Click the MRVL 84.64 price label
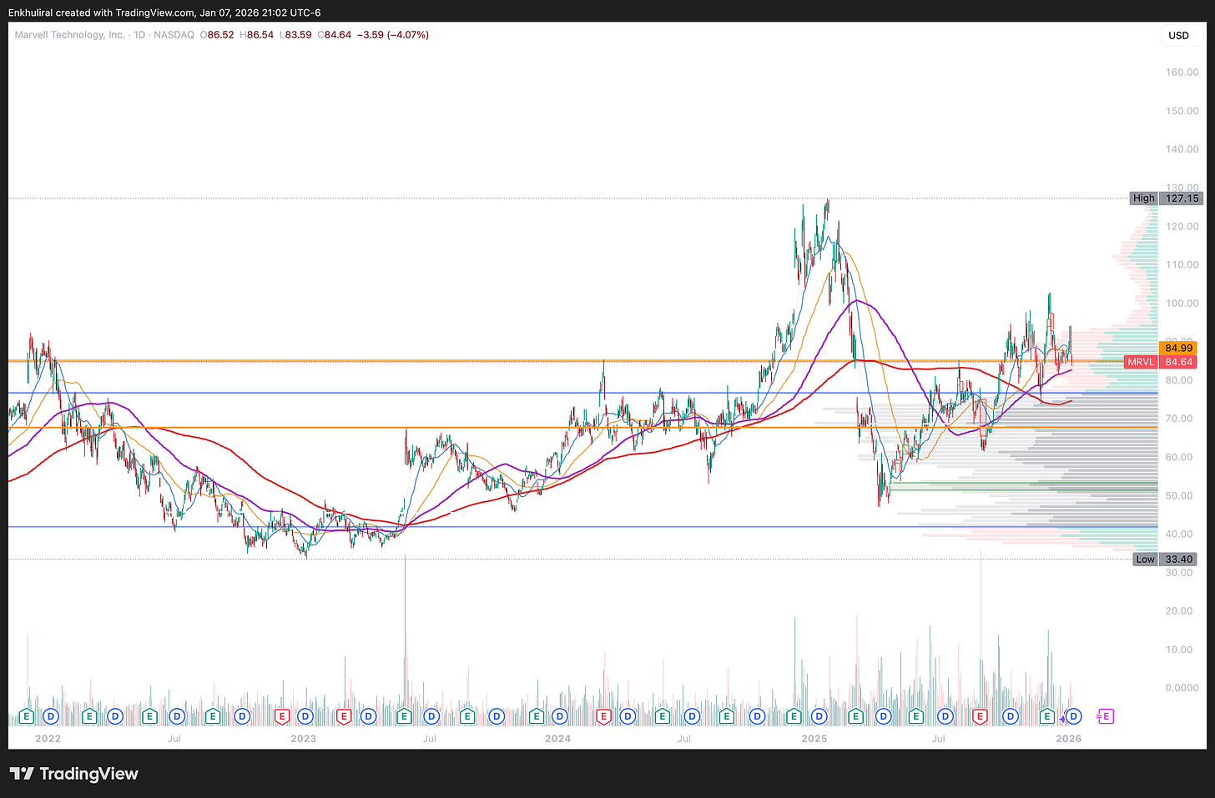The height and width of the screenshot is (798, 1215). 1161,362
